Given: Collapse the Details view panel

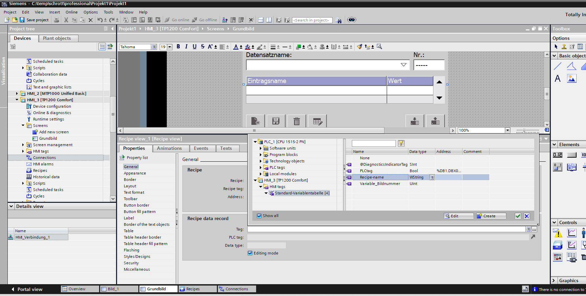Looking at the screenshot, I should [x=12, y=206].
